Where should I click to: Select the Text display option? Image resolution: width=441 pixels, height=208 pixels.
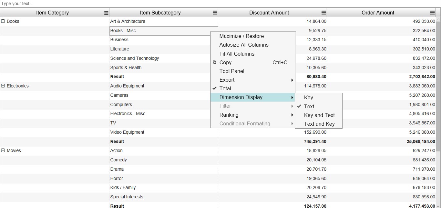[309, 106]
